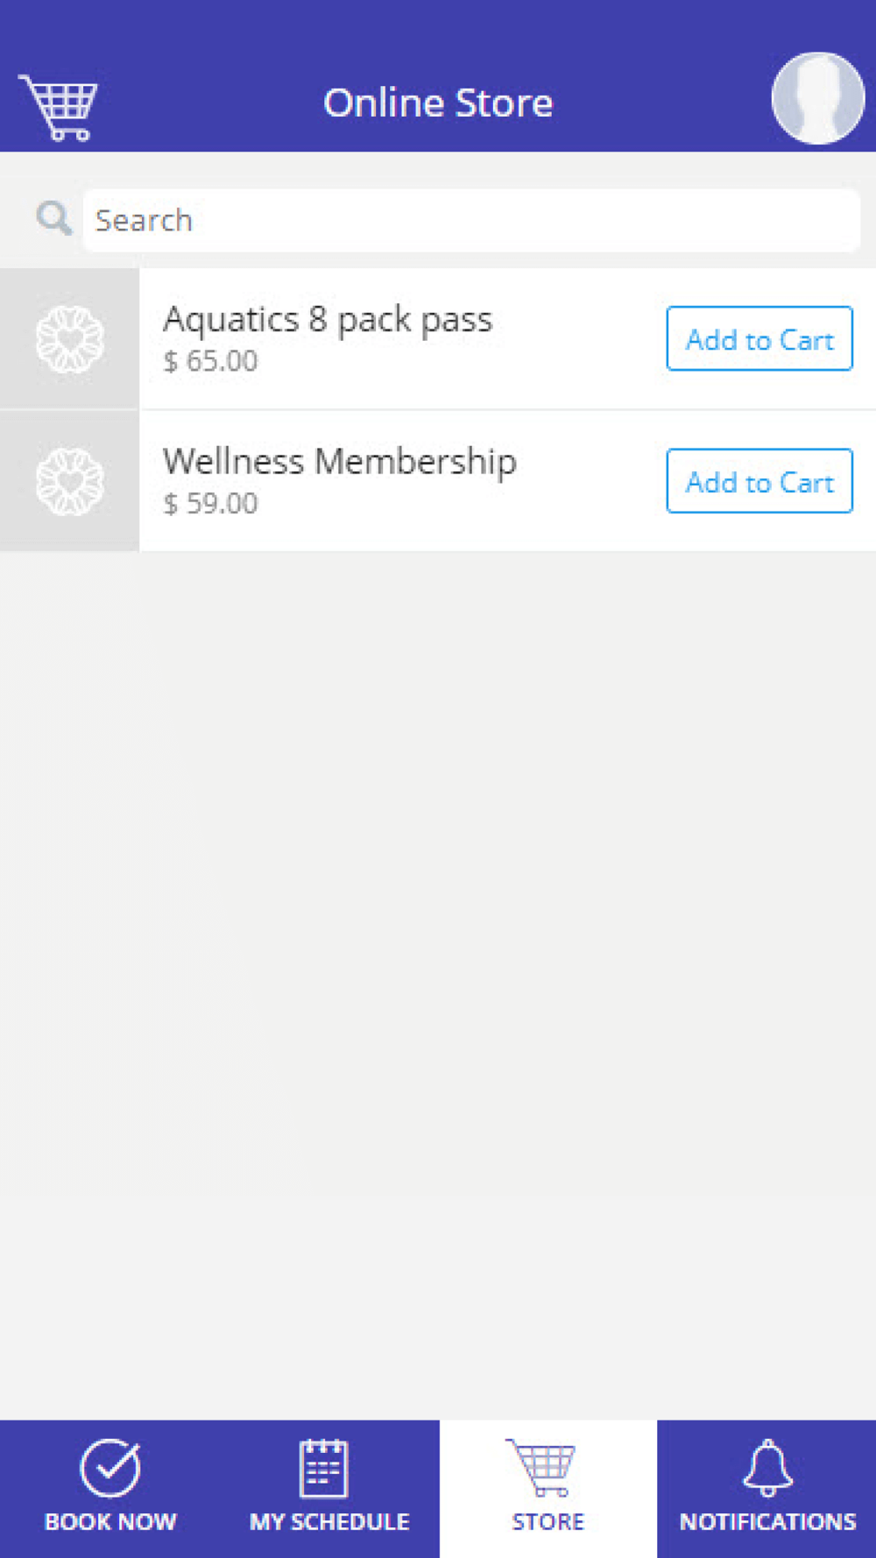The width and height of the screenshot is (876, 1558).
Task: Click the magnifying glass search icon
Action: point(53,218)
